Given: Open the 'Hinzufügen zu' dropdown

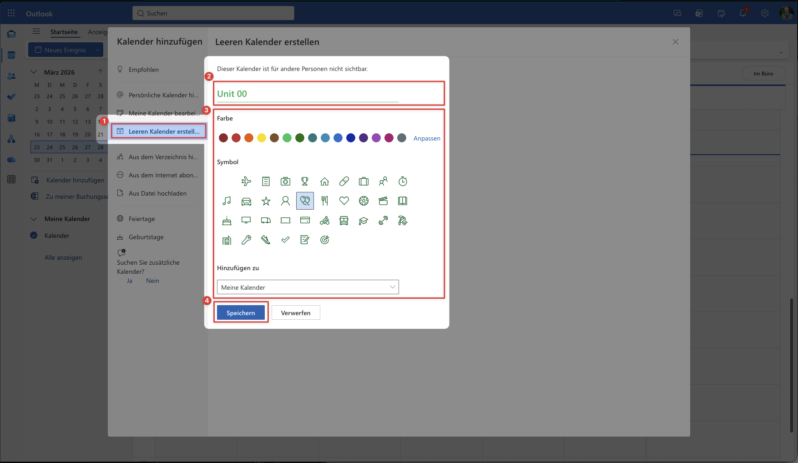Looking at the screenshot, I should [308, 287].
